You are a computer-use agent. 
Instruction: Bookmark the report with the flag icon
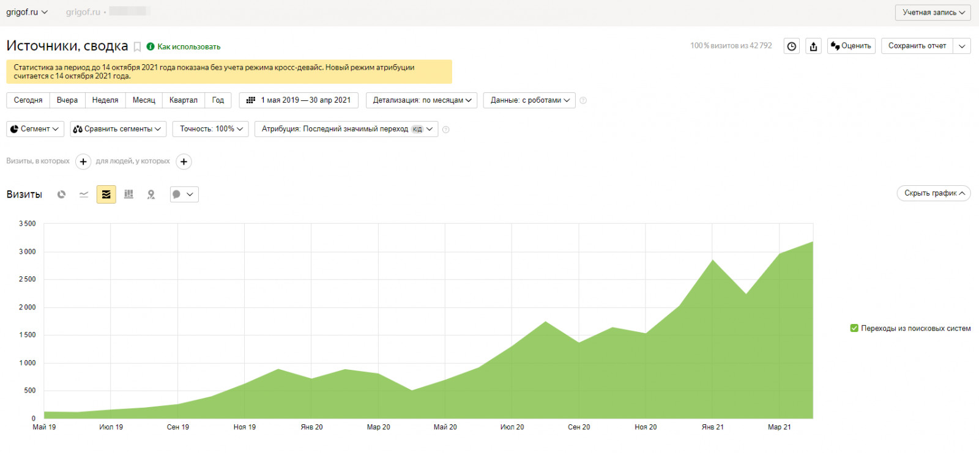tap(138, 47)
